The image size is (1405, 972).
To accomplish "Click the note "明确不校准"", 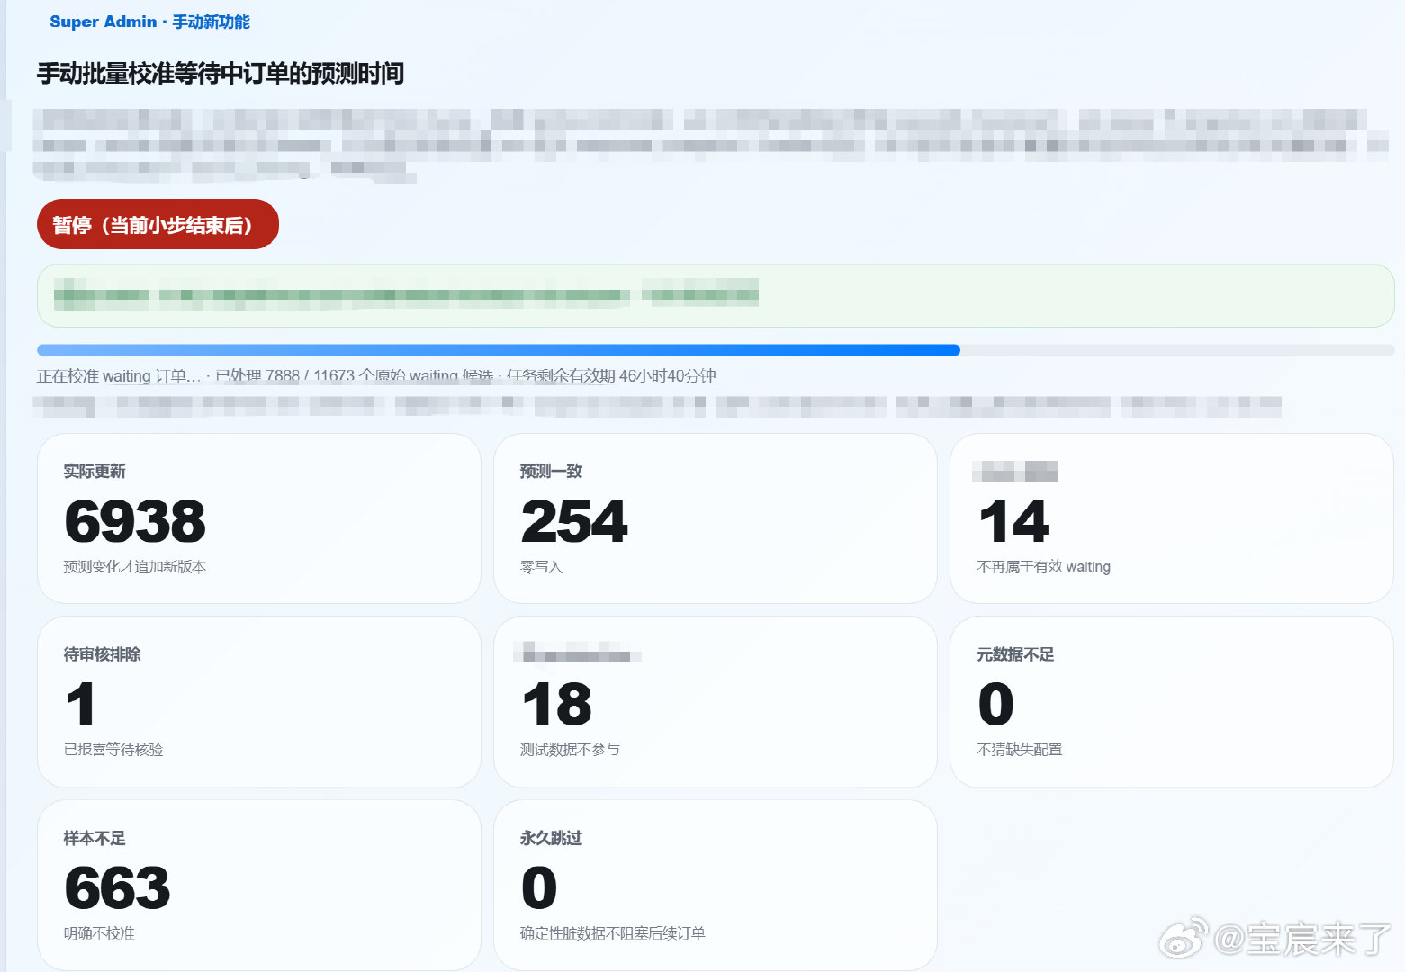I will (99, 933).
